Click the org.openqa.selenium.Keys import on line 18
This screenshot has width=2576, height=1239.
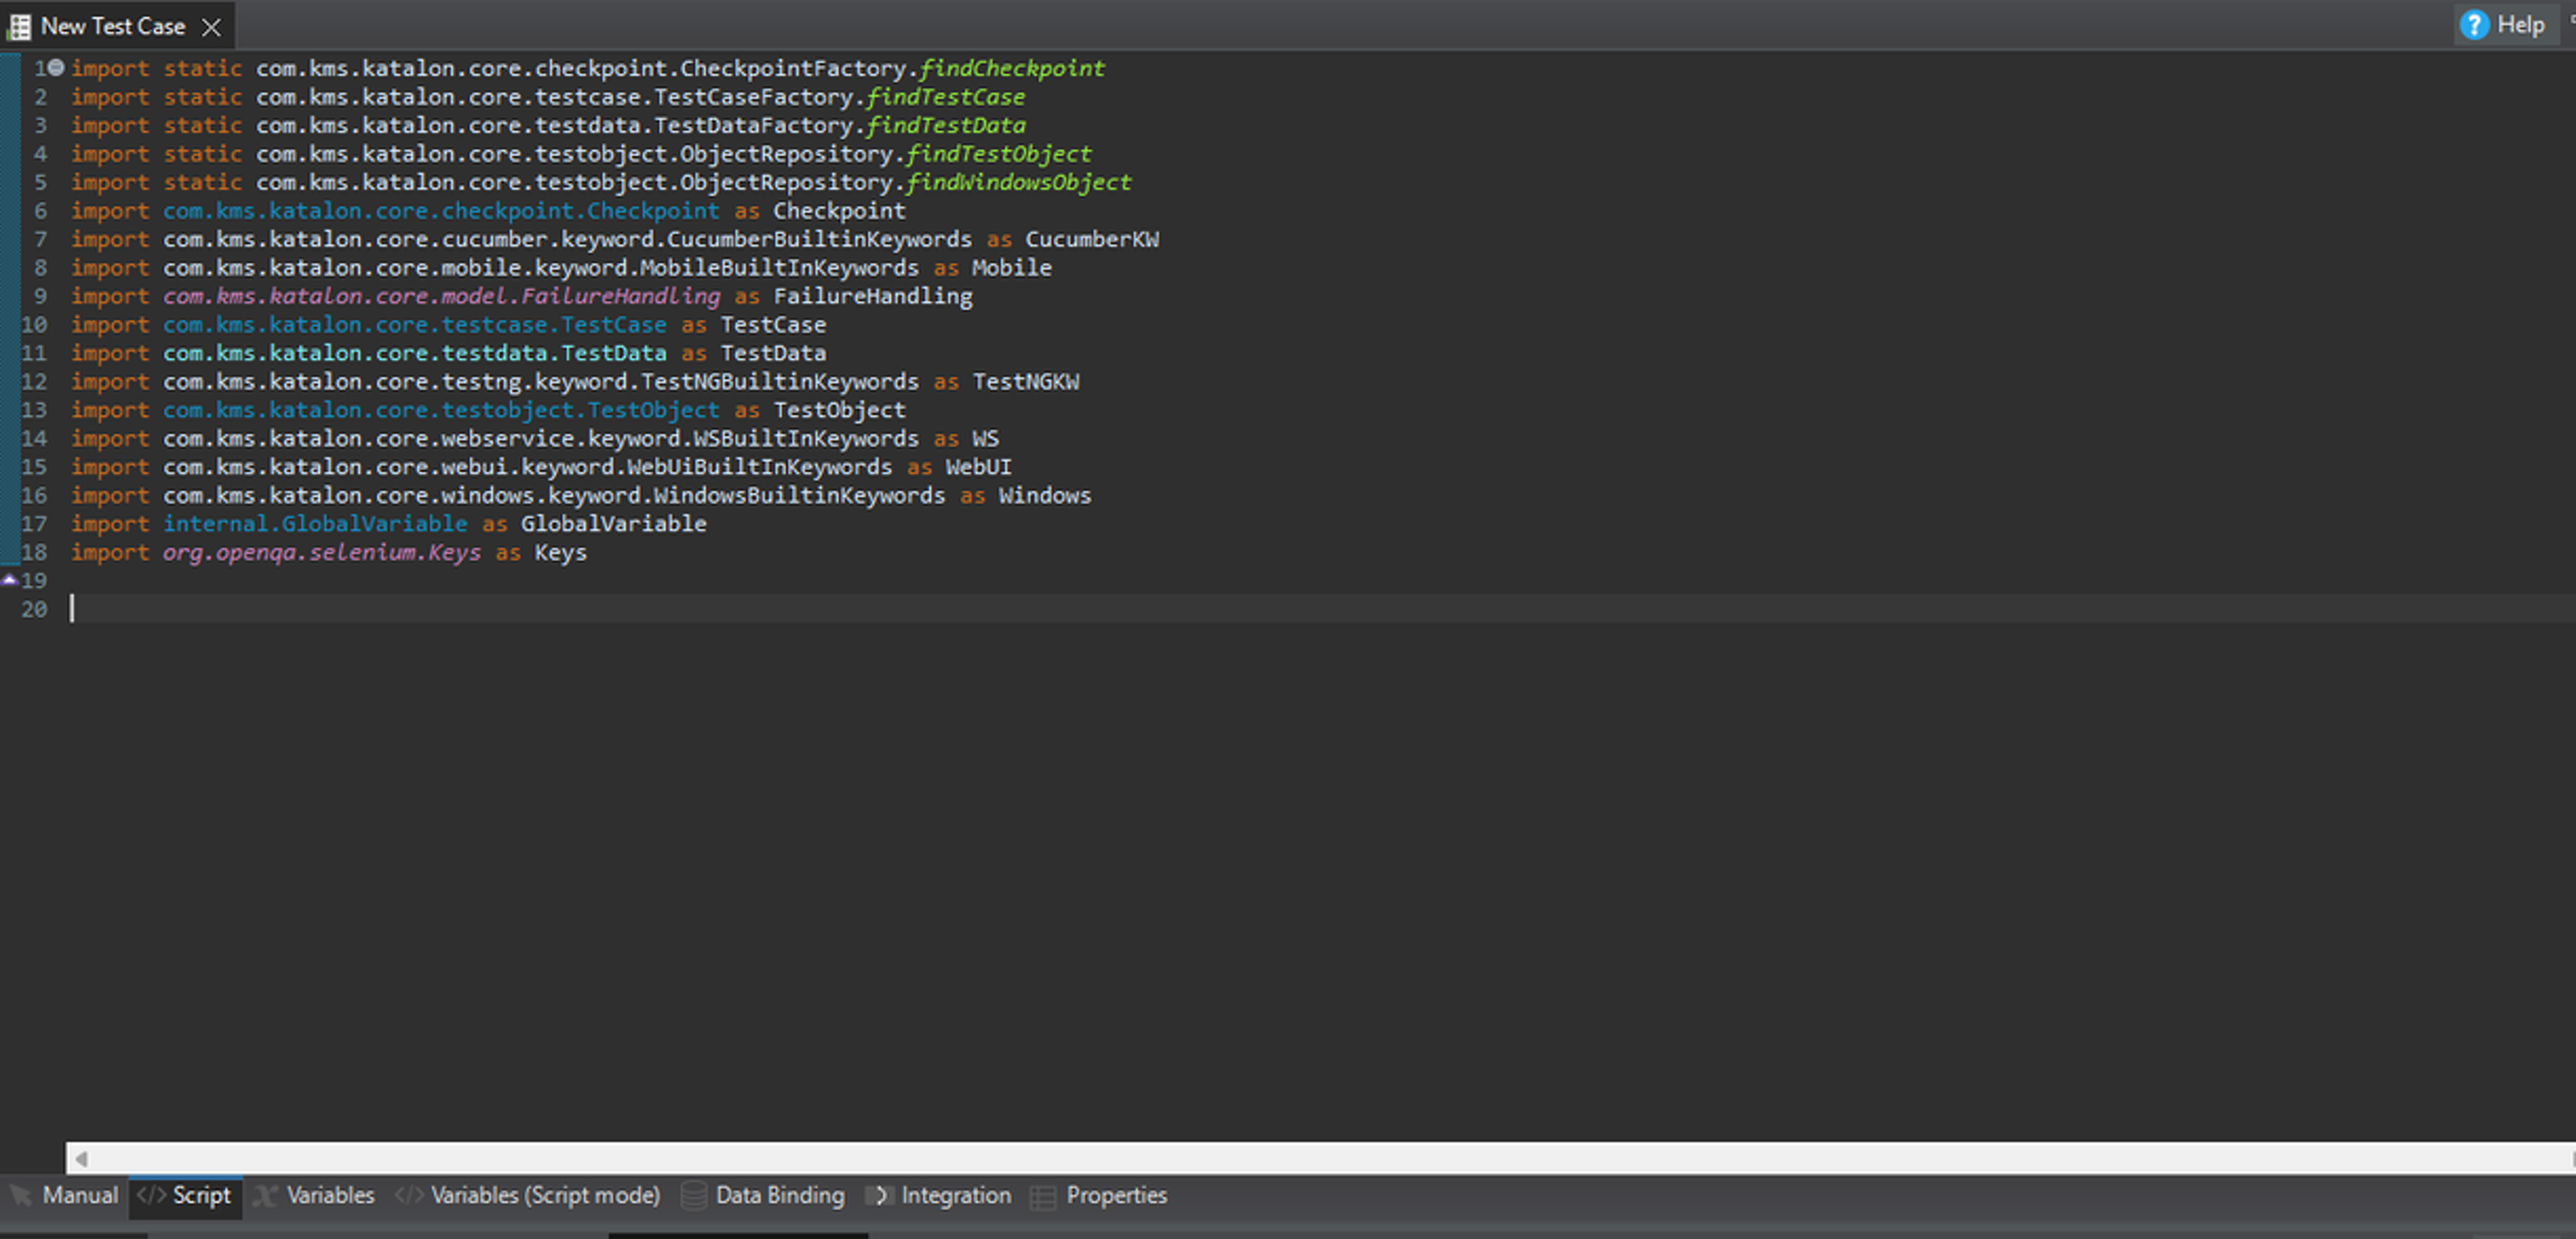click(321, 552)
